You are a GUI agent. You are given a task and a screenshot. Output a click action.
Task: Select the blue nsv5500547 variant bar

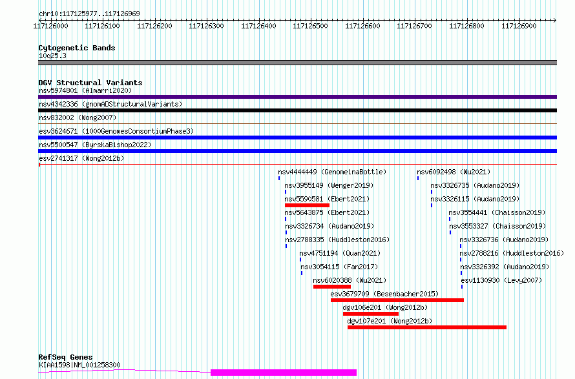(297, 151)
